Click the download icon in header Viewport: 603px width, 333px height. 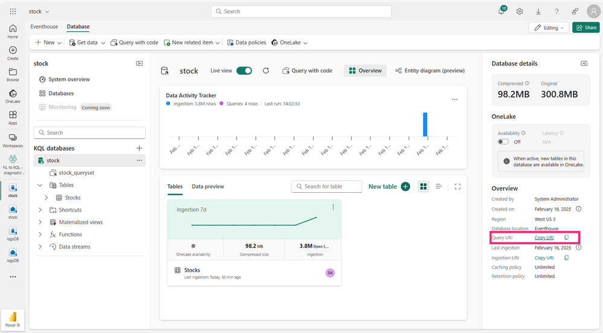tap(538, 11)
